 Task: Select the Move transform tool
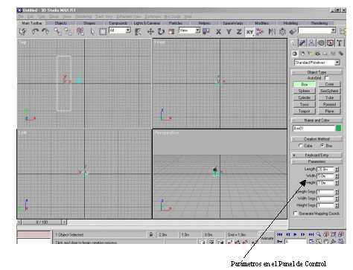[150, 31]
